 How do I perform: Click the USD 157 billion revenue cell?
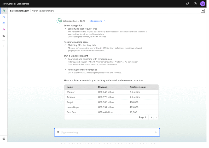[106, 107]
